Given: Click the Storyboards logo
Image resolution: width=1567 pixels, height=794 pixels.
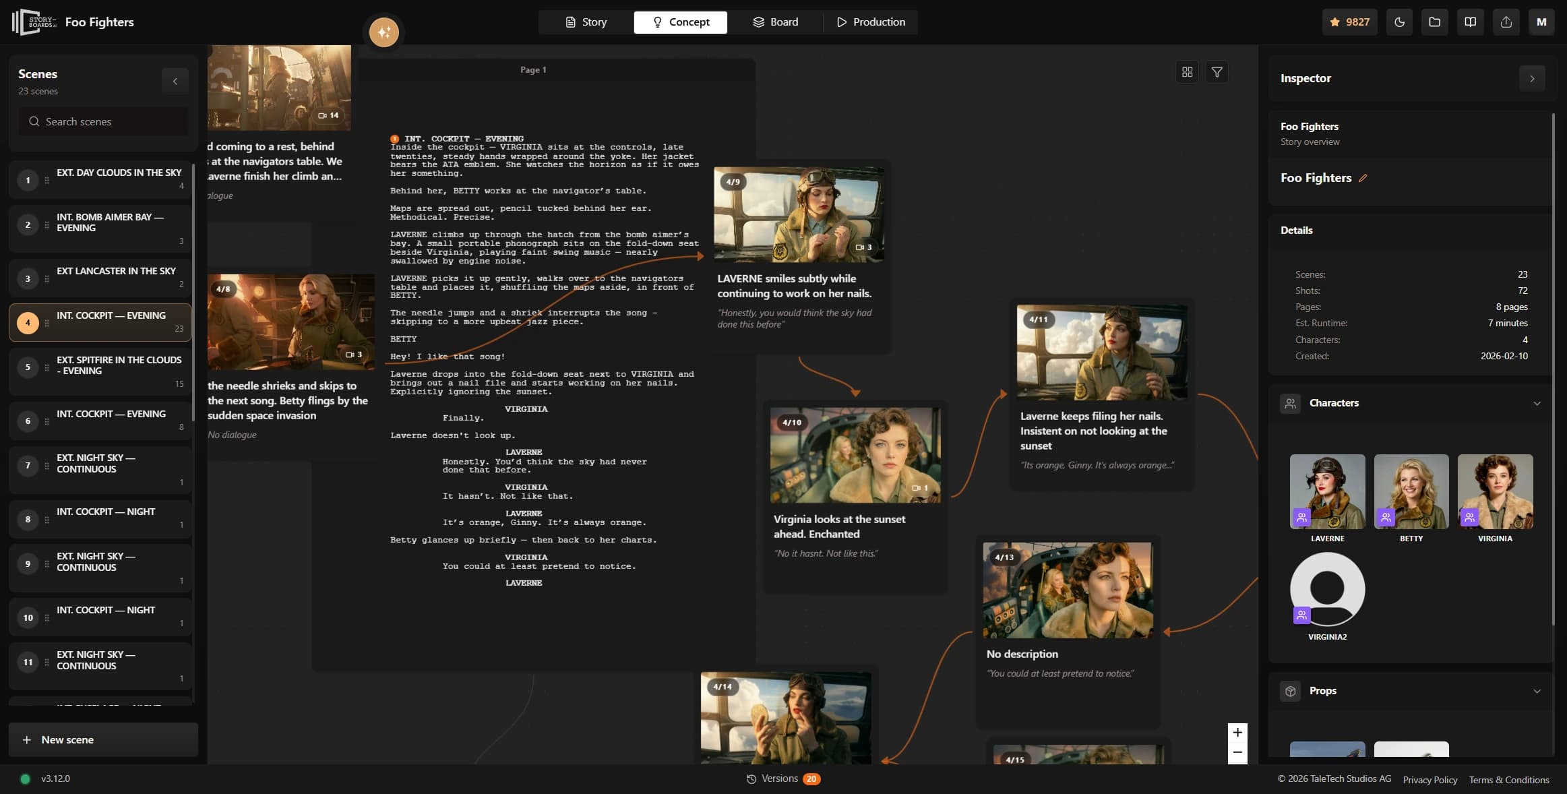Looking at the screenshot, I should 30,22.
